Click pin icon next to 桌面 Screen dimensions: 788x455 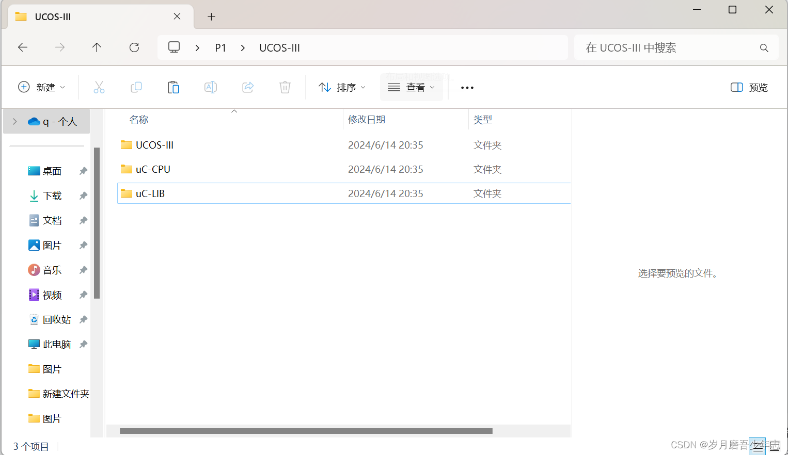83,171
